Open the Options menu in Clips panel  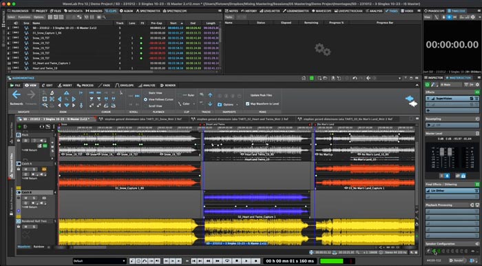pos(39,17)
